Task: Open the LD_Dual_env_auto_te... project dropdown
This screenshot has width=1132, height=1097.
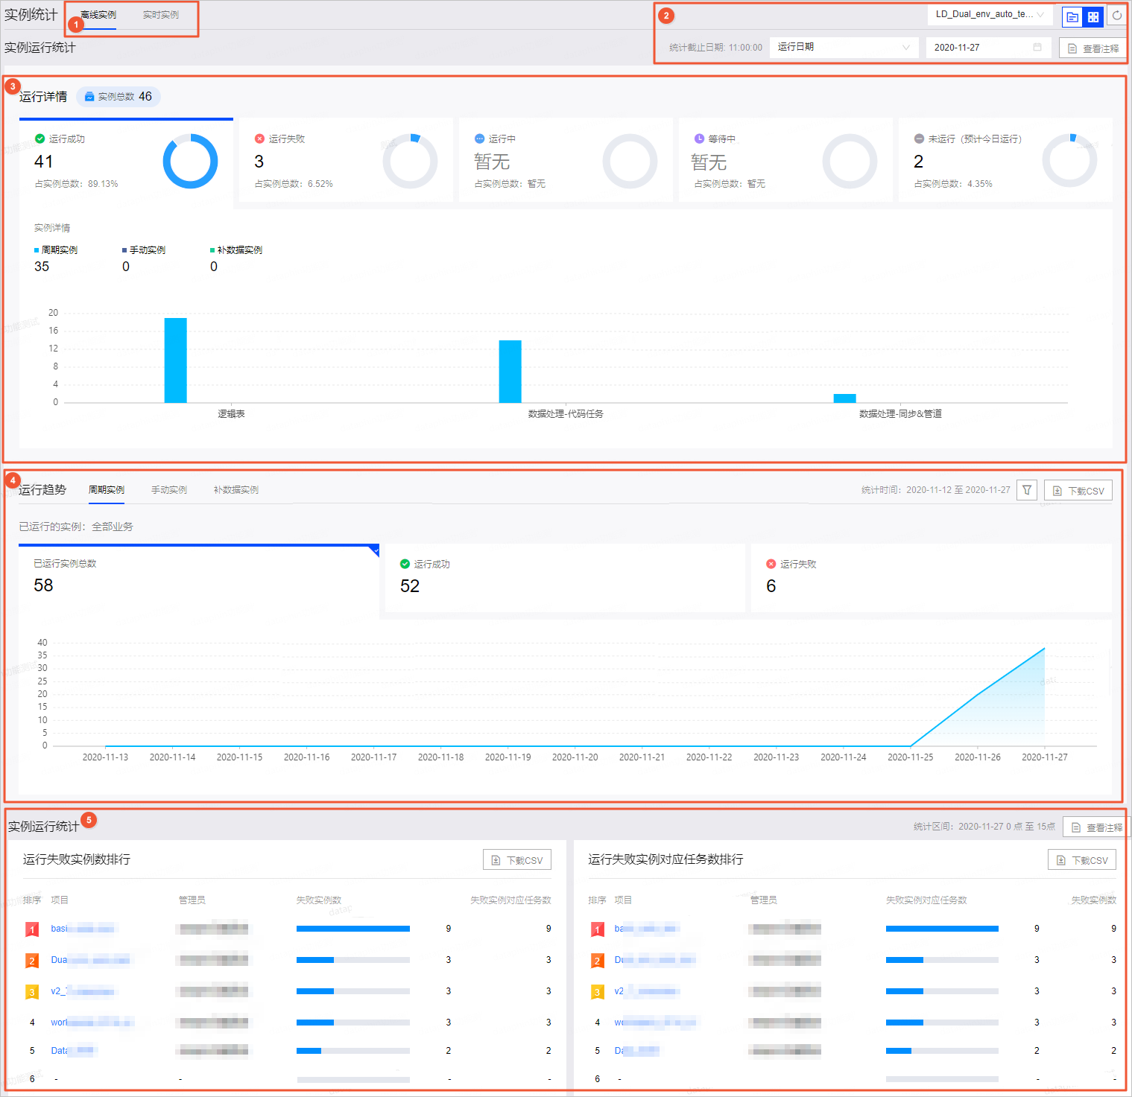Action: 990,14
